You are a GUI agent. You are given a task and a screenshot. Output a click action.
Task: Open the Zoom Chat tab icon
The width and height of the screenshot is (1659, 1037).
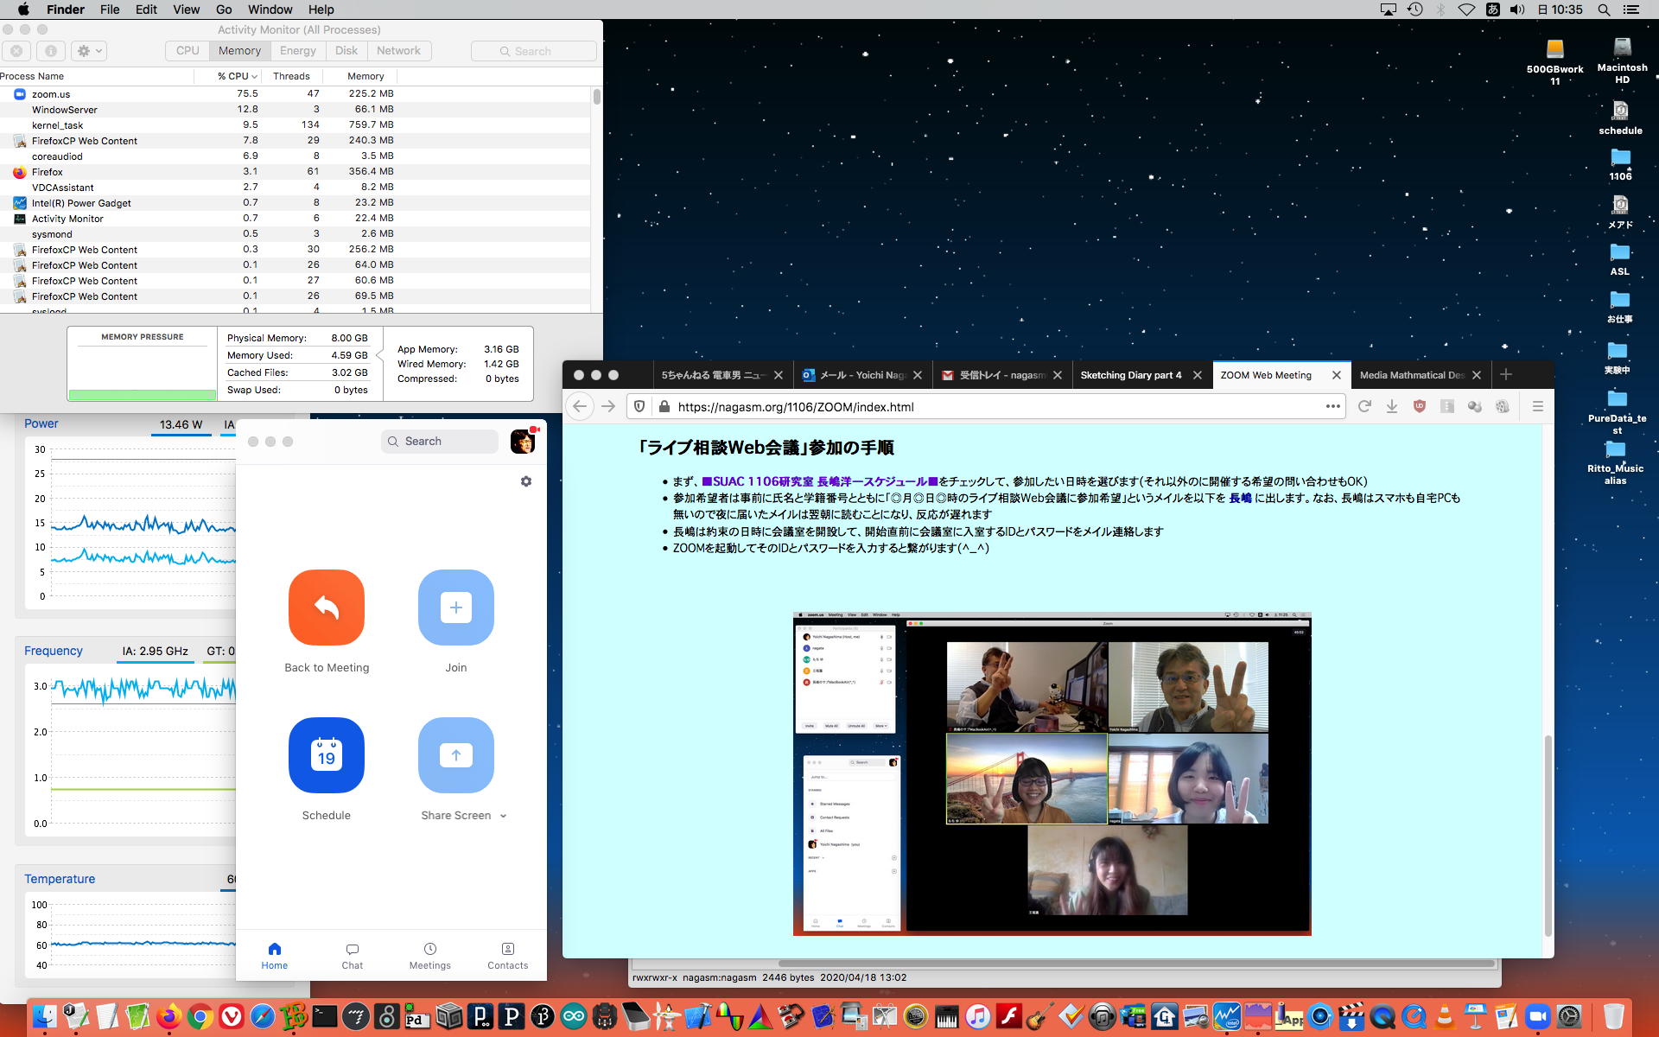click(x=352, y=949)
